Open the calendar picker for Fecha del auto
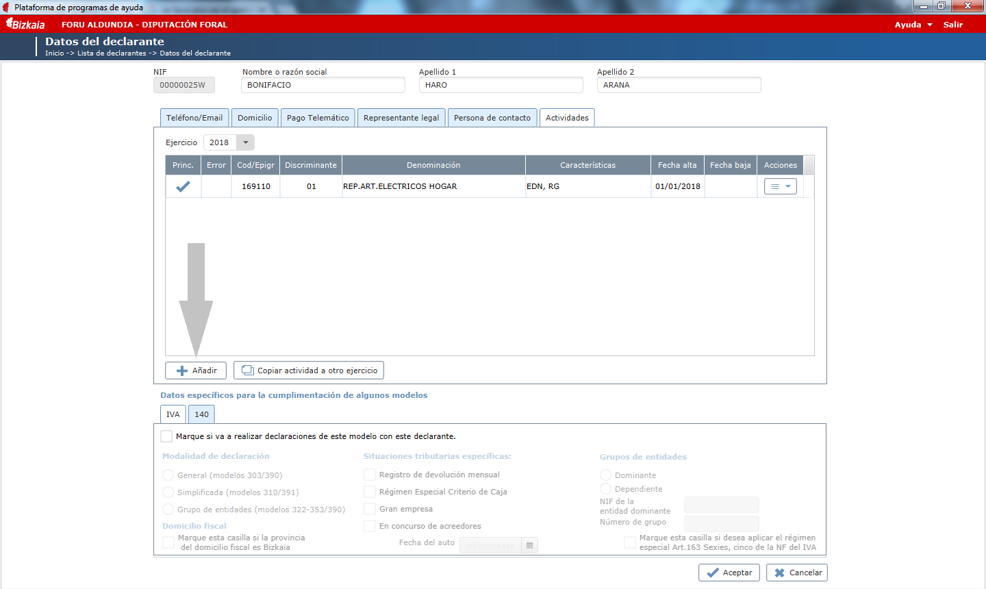The height and width of the screenshot is (589, 986). click(x=529, y=545)
